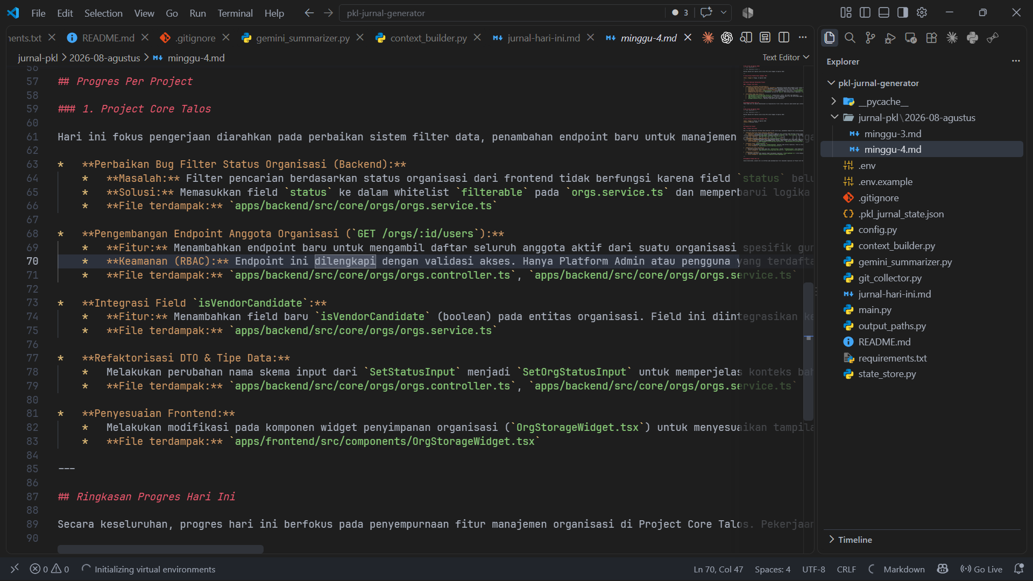Open the Manage settings gear in title bar
1033x581 pixels.
pyautogui.click(x=922, y=13)
